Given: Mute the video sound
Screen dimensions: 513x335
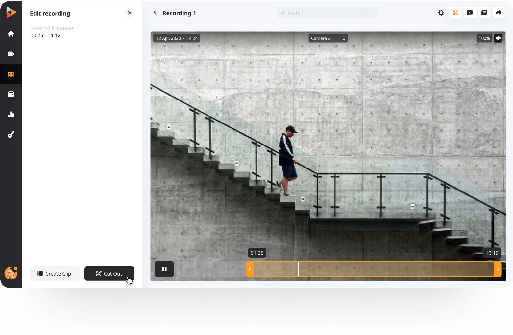Looking at the screenshot, I should coord(498,38).
